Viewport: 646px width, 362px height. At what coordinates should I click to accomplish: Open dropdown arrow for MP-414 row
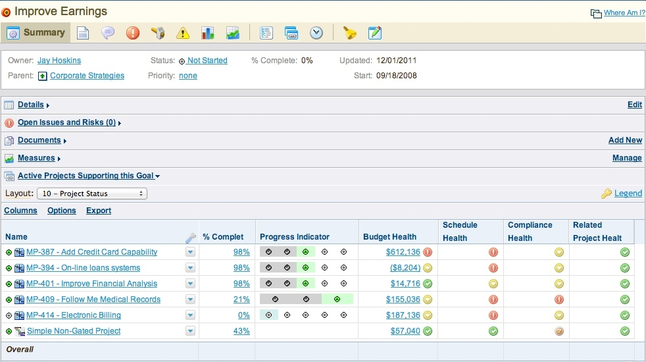190,315
